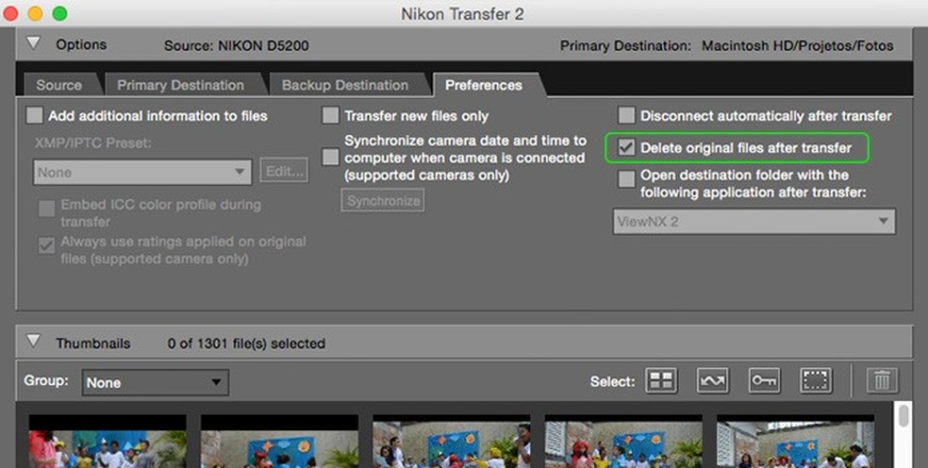The image size is (928, 468).
Task: Select the Preferences tab
Action: [484, 85]
